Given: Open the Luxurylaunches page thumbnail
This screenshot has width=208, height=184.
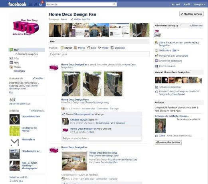Looking at the screenshot, I should pyautogui.click(x=14, y=119).
